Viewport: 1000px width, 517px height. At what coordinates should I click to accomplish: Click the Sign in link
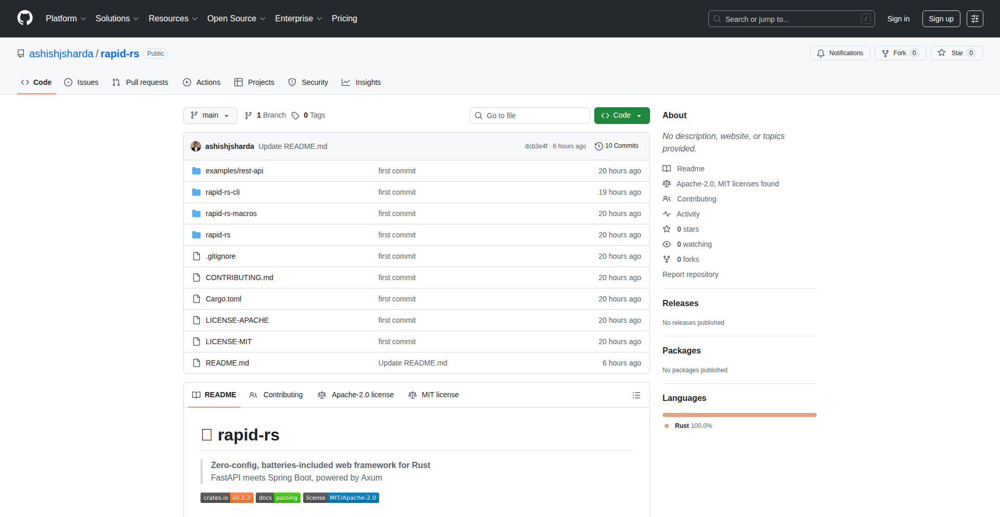[898, 19]
